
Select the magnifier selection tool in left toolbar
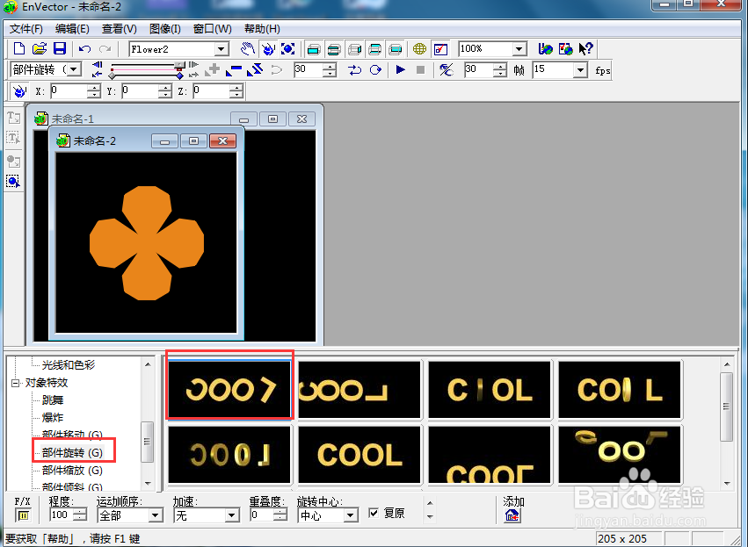click(13, 181)
